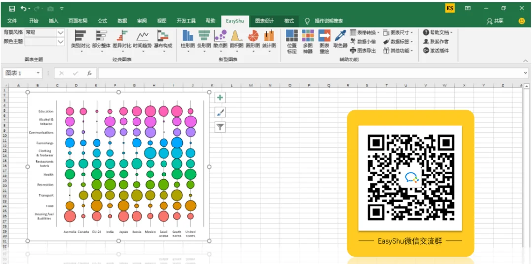This screenshot has height=264, width=532.
Task: Click the 联系作者 contact author button
Action: (x=436, y=42)
